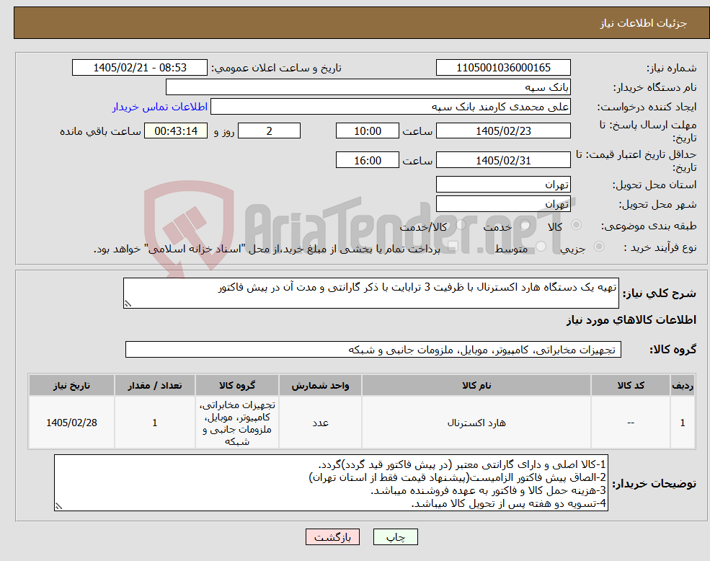Click the واحد شمارش column header
This screenshot has width=710, height=561.
click(320, 386)
